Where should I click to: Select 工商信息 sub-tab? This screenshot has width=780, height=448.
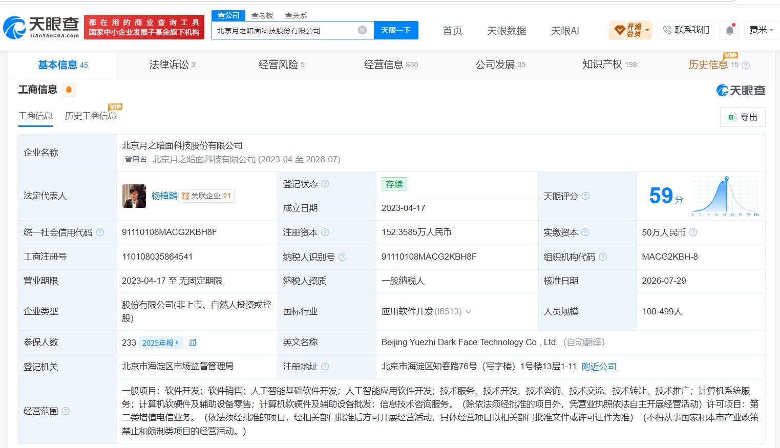click(35, 116)
